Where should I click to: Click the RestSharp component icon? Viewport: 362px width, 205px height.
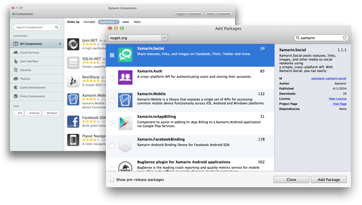[x=73, y=81]
